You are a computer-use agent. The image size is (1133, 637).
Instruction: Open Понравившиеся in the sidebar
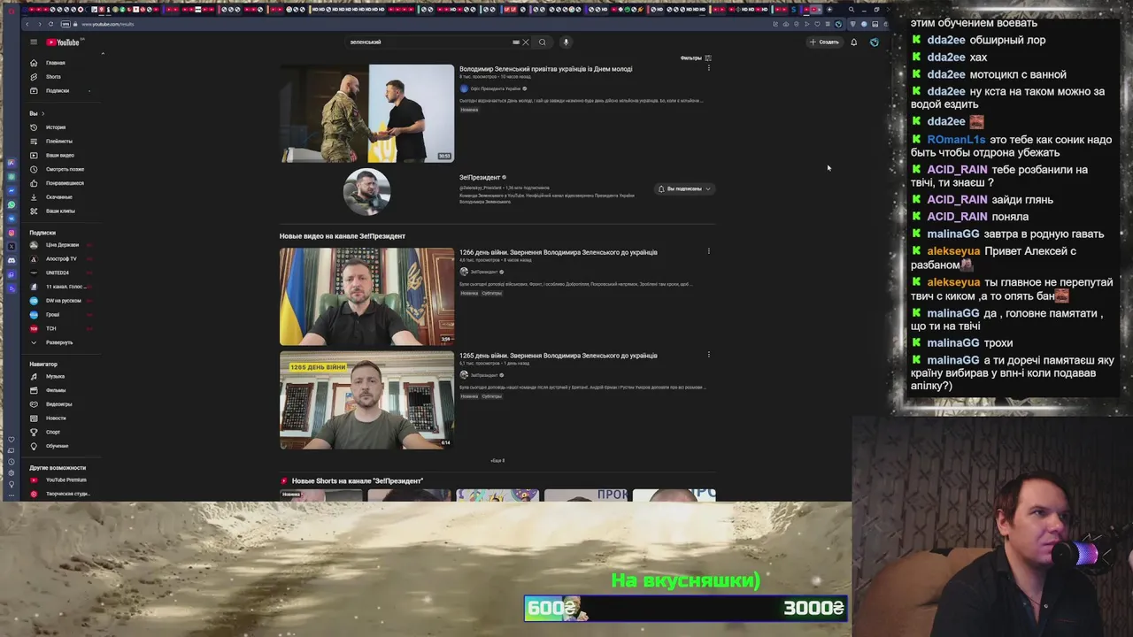[x=65, y=183]
